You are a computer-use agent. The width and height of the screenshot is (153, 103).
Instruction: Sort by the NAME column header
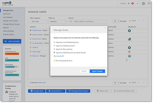point(33,27)
